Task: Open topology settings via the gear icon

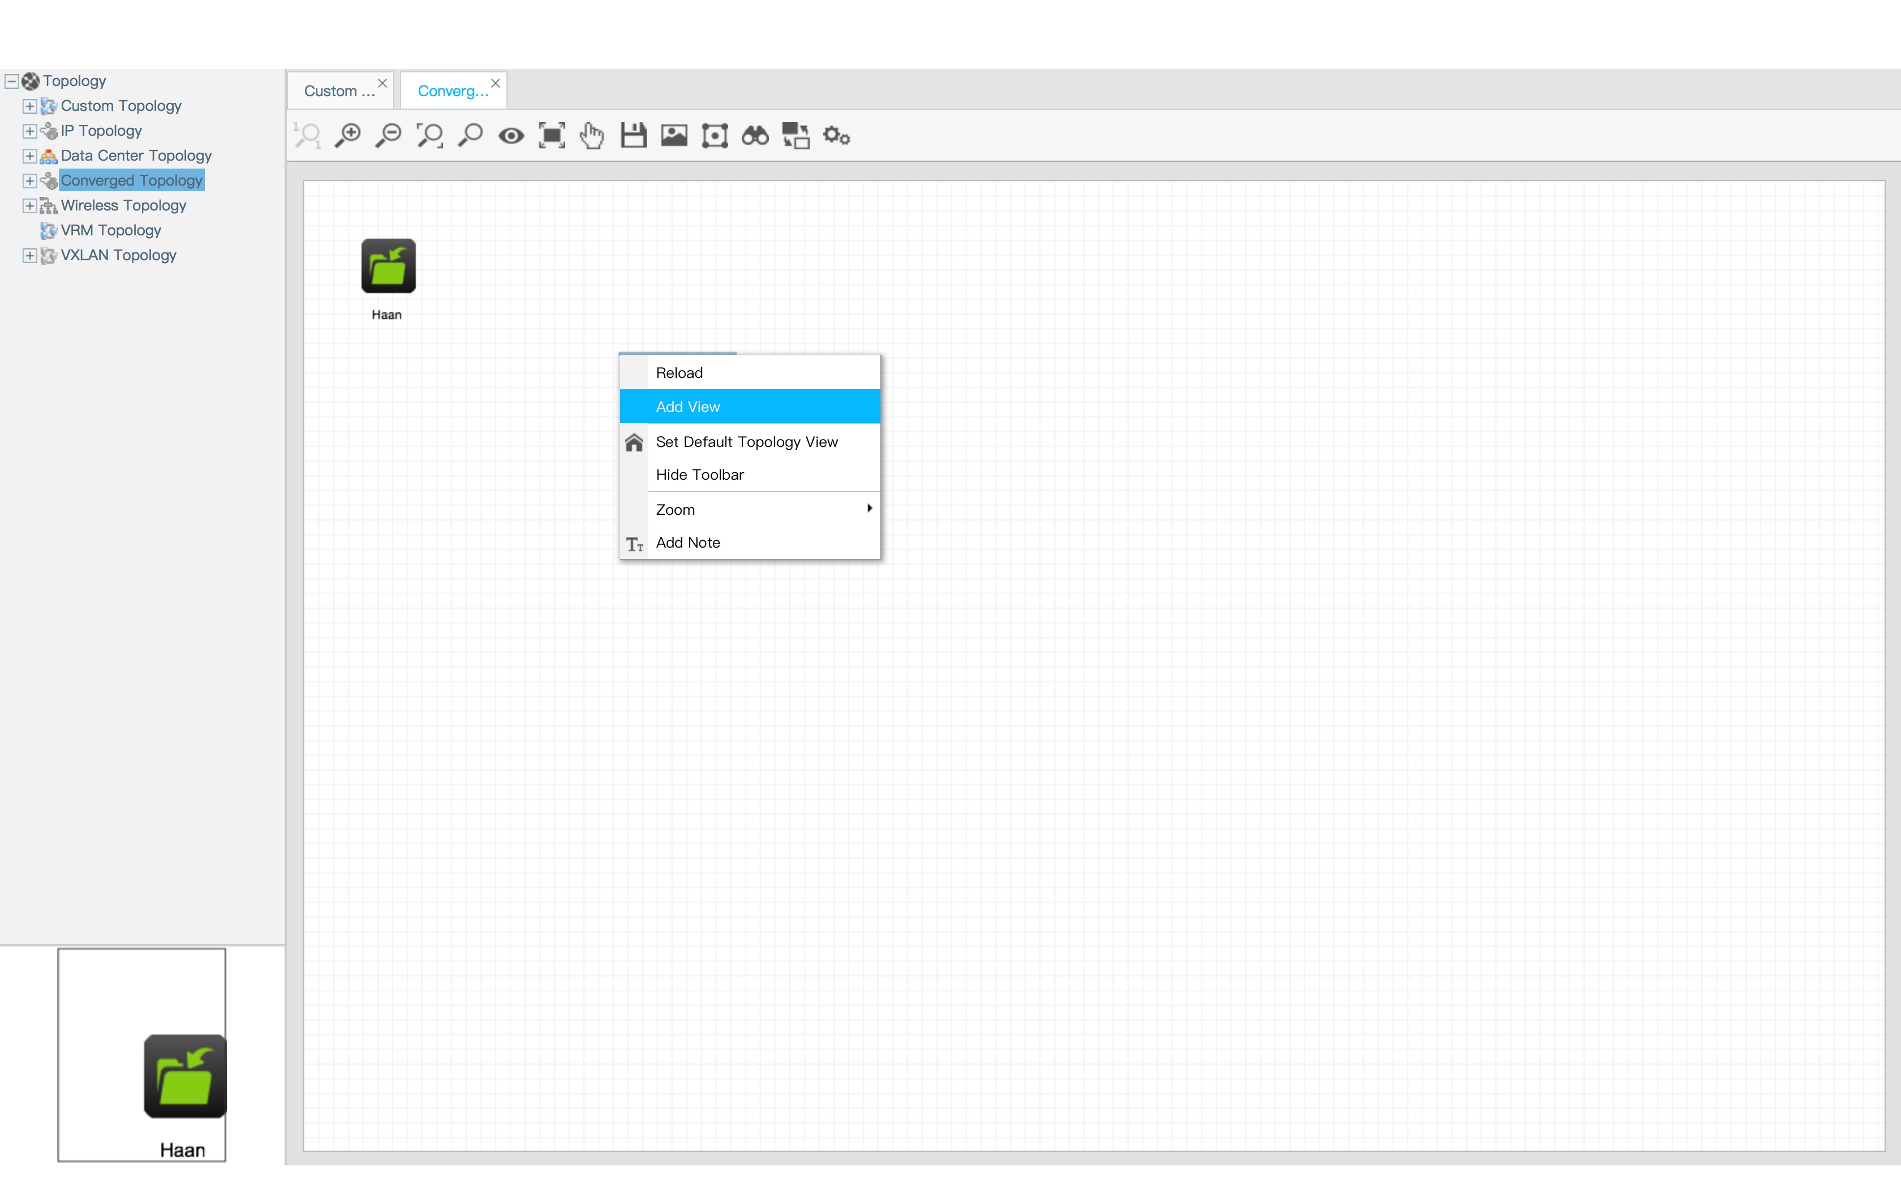Action: 836,135
